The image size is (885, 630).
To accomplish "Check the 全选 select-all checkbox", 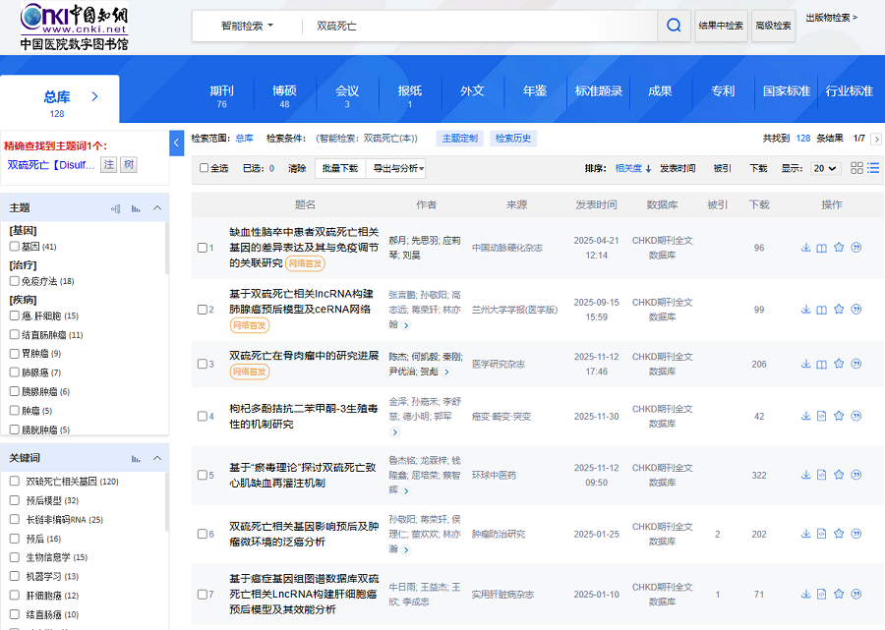I will tap(205, 168).
